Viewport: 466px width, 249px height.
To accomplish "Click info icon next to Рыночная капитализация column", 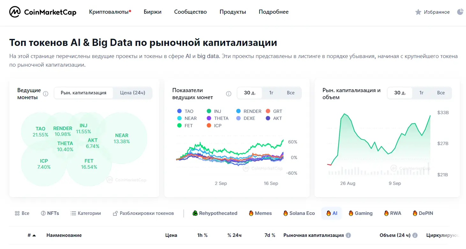I will click(x=348, y=235).
